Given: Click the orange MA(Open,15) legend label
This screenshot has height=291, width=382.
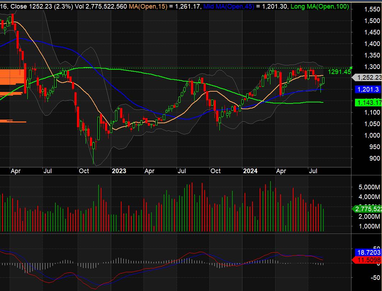Looking at the screenshot, I should click(148, 6).
